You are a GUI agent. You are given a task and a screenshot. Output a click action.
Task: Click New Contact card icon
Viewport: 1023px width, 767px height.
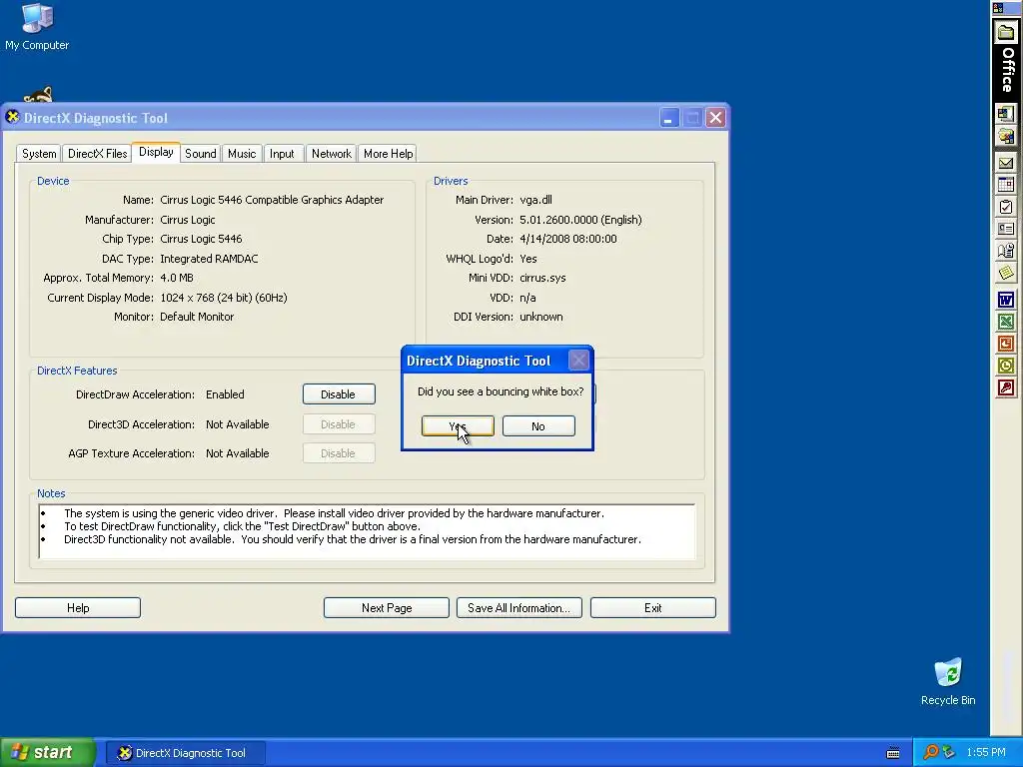pos(1006,229)
